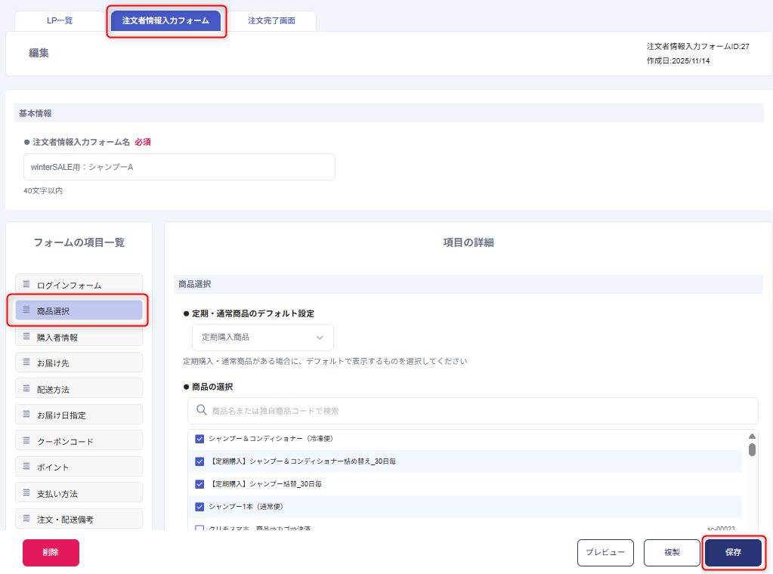
Task: Click the product list scrollbar up arrow
Action: 752,437
